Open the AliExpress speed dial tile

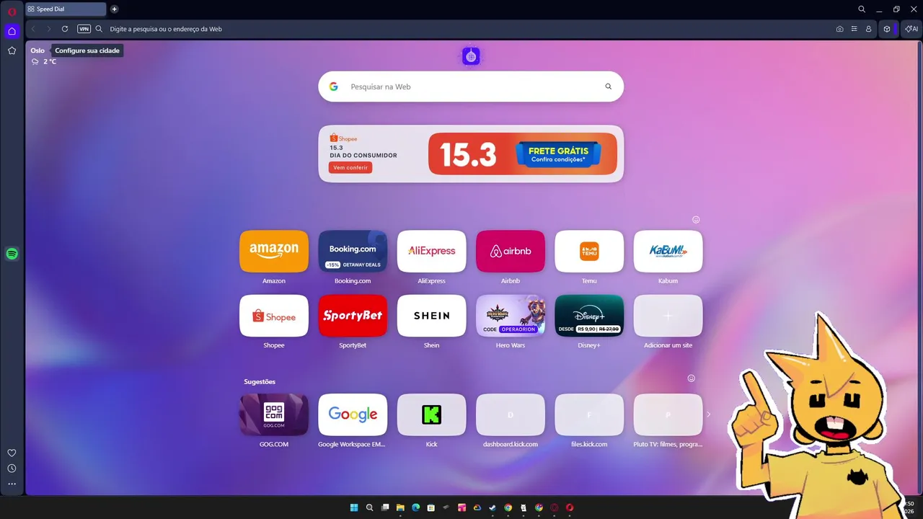(431, 251)
